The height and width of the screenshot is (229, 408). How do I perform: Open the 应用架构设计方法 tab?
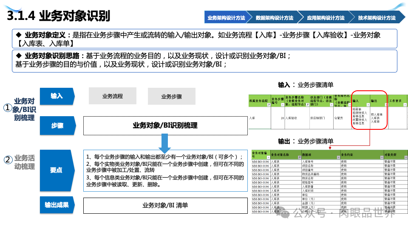326,17
